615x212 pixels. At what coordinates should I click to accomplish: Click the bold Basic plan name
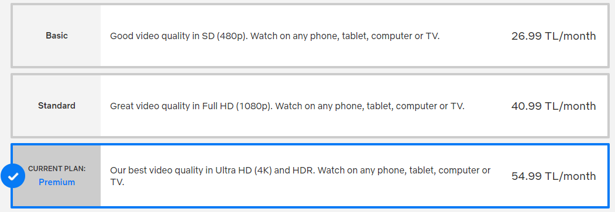click(57, 36)
